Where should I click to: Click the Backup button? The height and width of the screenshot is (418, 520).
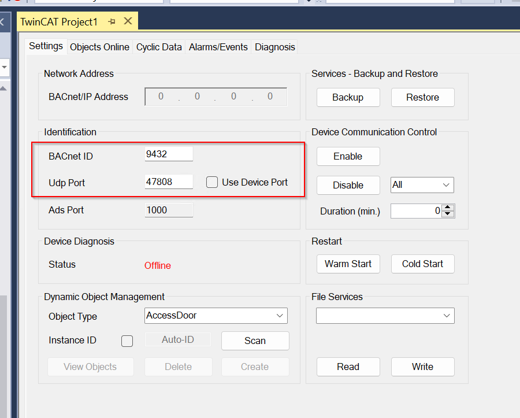[348, 97]
